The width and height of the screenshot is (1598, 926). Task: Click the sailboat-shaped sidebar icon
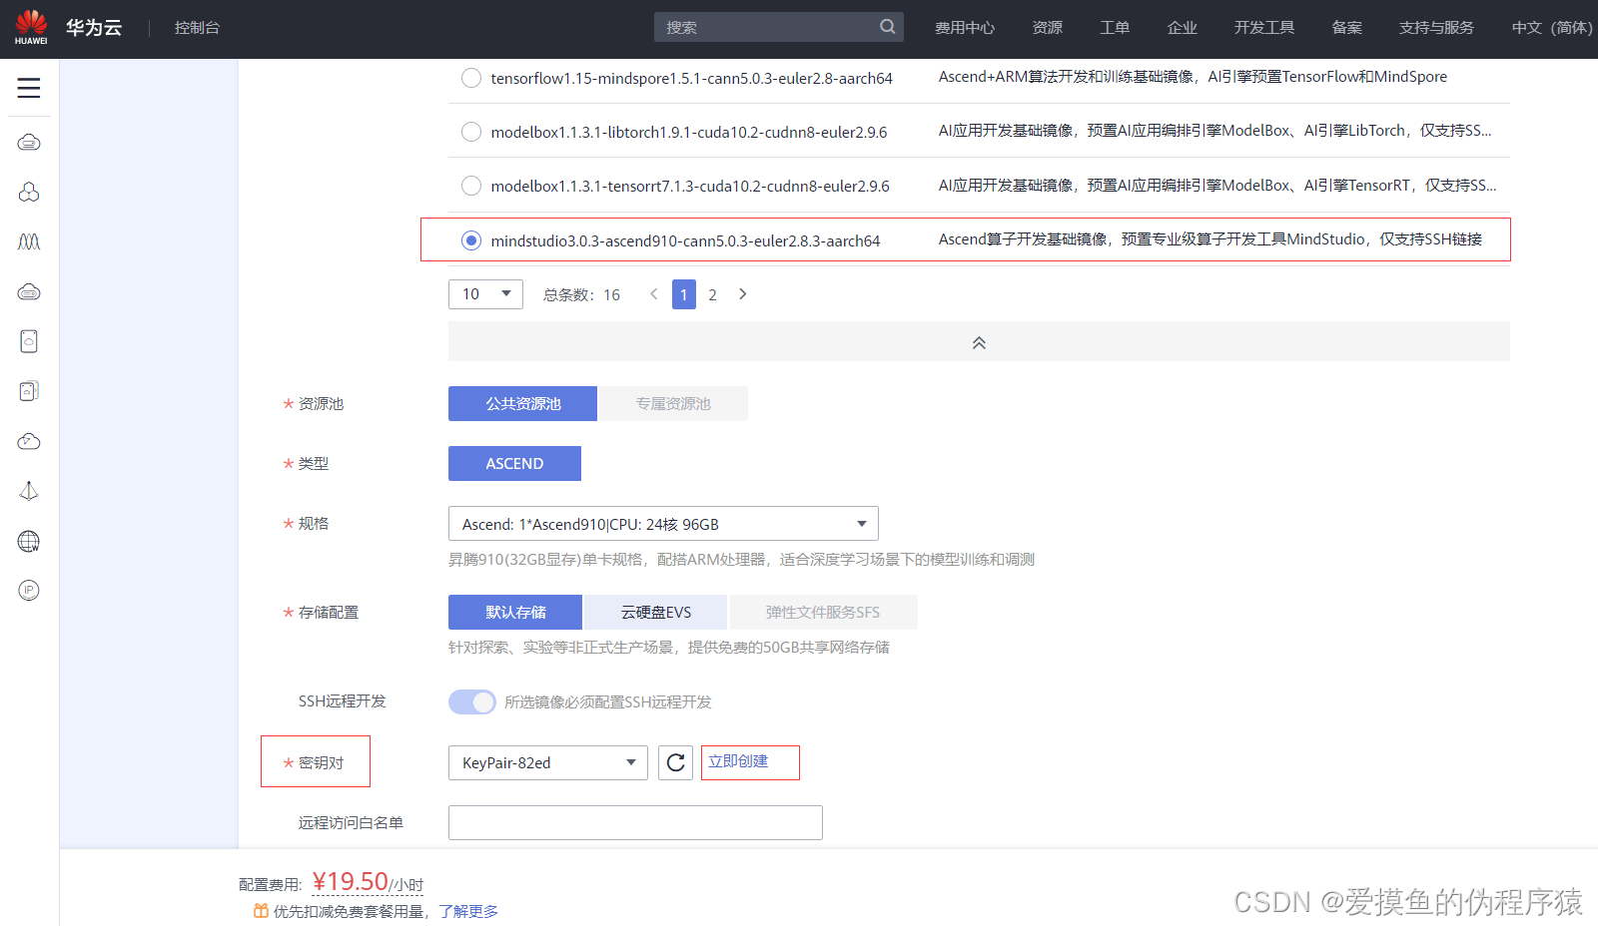click(x=29, y=491)
